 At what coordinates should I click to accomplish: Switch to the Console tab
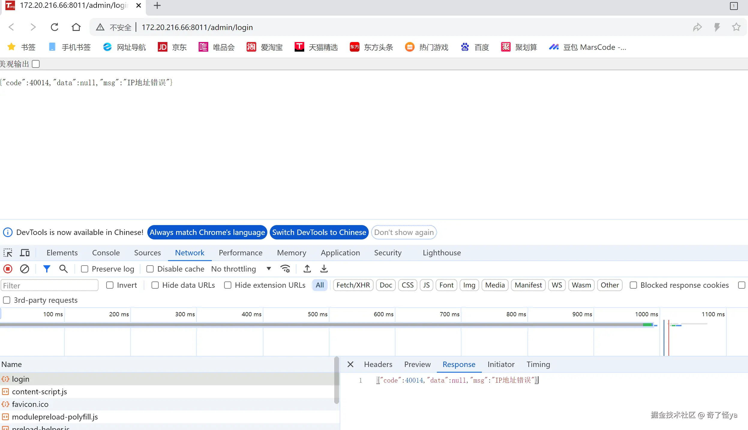tap(106, 253)
